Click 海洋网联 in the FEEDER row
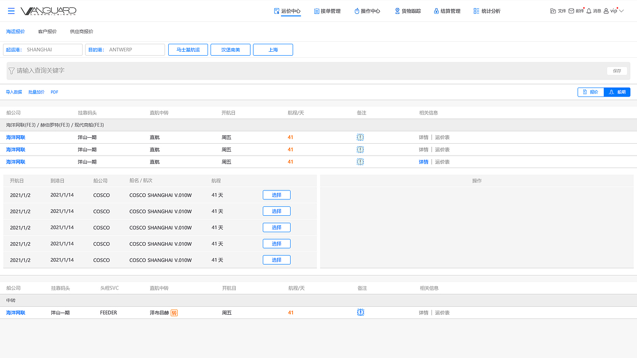Screen dimensions: 637x358 (x=15, y=313)
